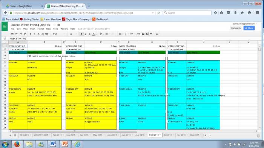Open the all sheets list icon
Viewport: 264px width, 148px height.
coord(15,135)
